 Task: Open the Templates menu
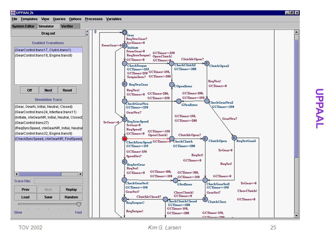pyautogui.click(x=29, y=19)
